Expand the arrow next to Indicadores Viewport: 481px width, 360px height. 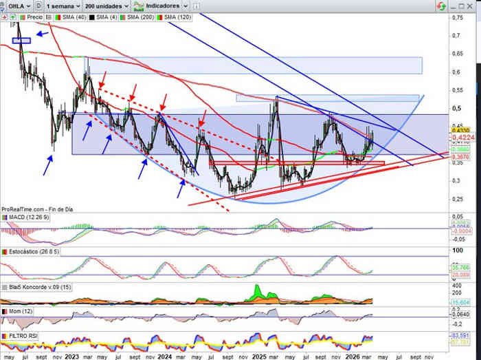click(x=186, y=6)
